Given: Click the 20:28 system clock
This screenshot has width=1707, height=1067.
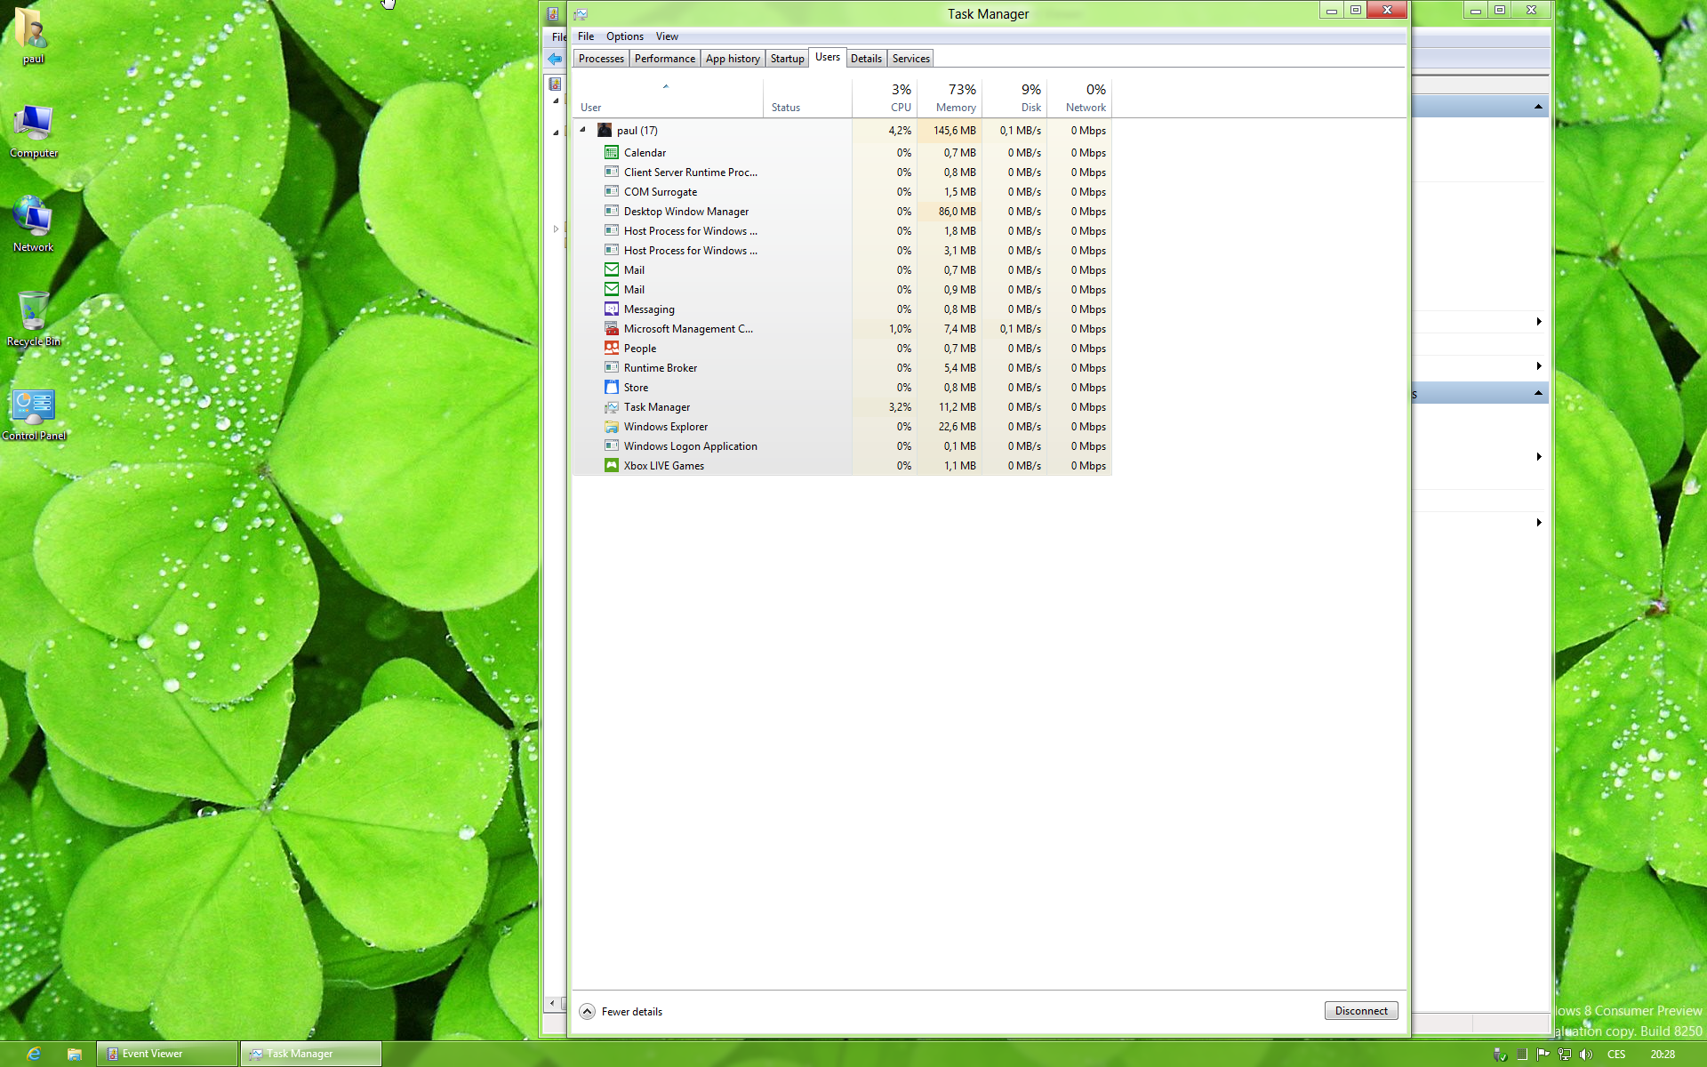Looking at the screenshot, I should [x=1663, y=1055].
